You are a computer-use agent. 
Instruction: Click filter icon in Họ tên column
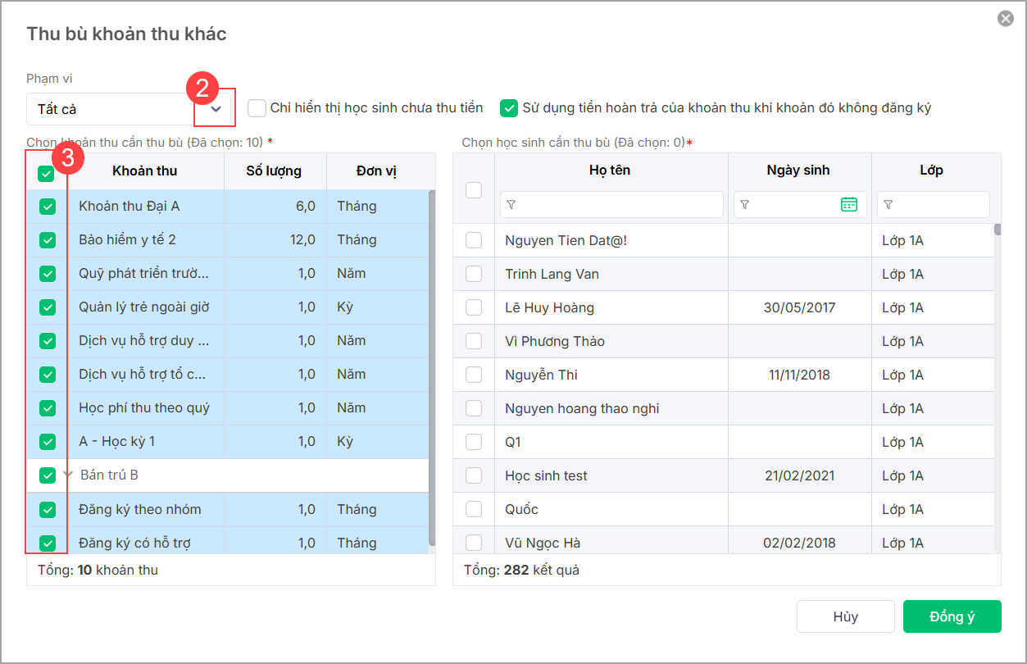pos(511,205)
